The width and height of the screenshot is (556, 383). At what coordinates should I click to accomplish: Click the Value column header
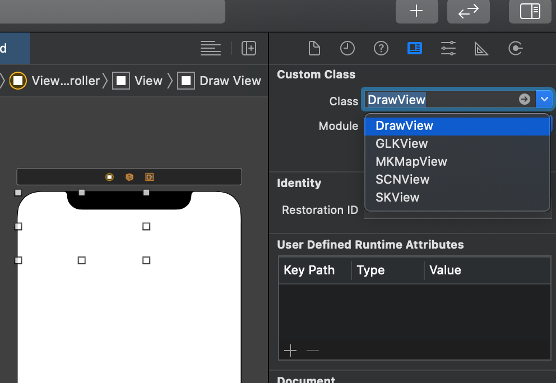pyautogui.click(x=487, y=270)
